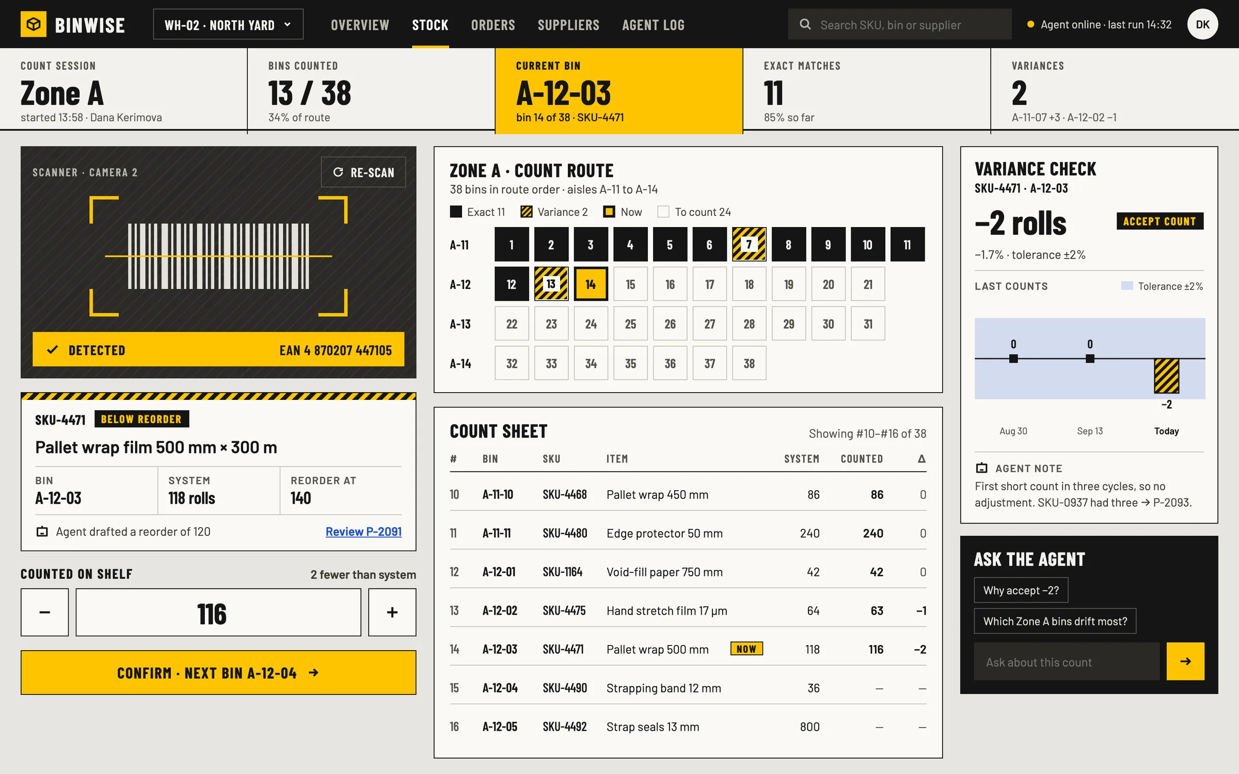The width and height of the screenshot is (1239, 774).
Task: Select route bin 11 in aisle A-11
Action: 908,244
